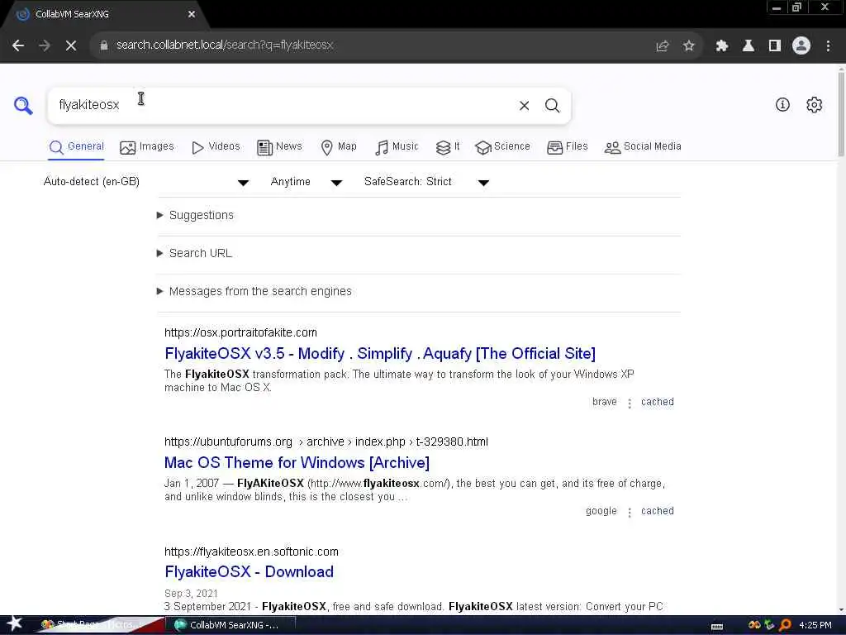Viewport: 846px width, 635px height.
Task: Open FlyakiteOSX v3.5 Official Site result
Action: pos(380,354)
